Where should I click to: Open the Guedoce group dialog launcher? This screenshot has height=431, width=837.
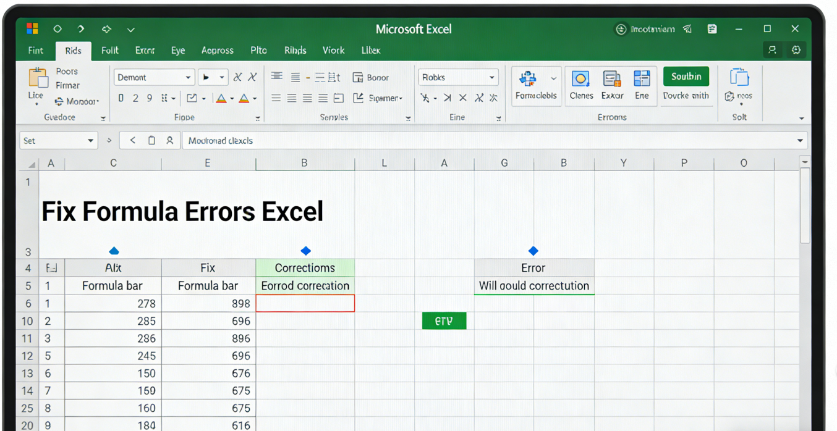103,118
